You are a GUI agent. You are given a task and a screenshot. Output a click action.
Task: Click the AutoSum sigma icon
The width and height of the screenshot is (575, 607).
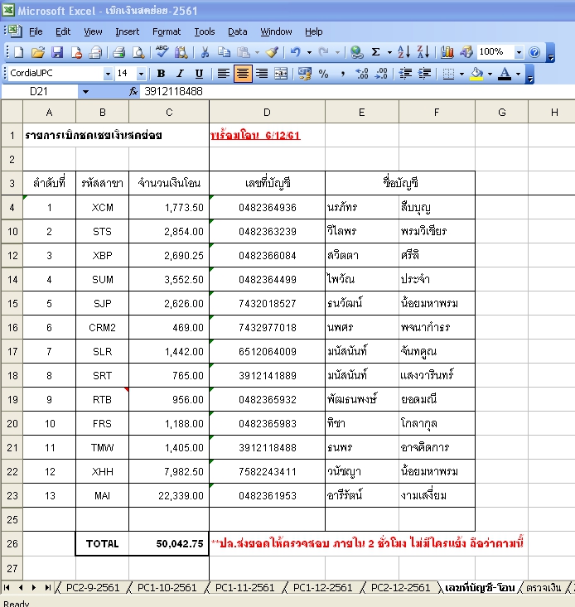375,52
